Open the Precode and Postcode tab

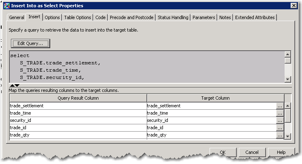[x=132, y=17]
